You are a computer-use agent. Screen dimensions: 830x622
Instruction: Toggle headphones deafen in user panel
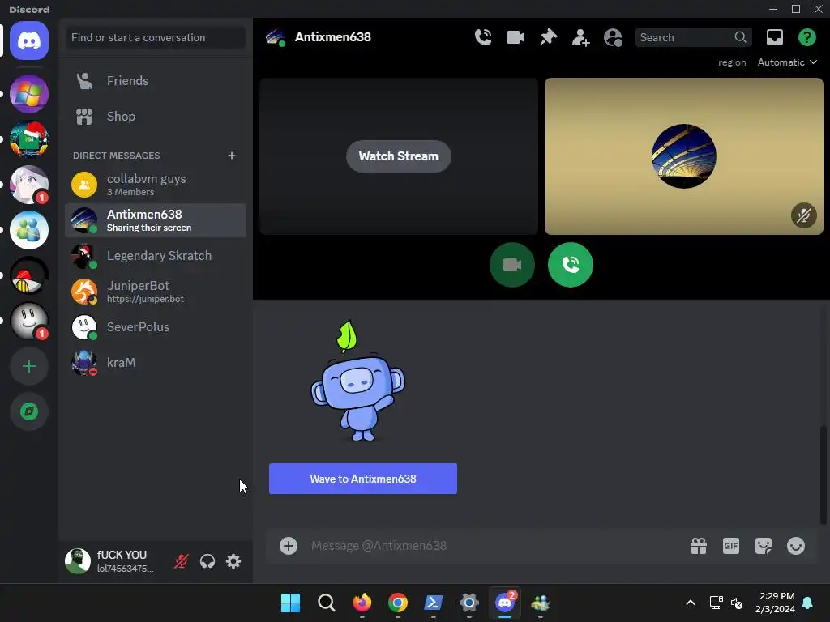[207, 561]
